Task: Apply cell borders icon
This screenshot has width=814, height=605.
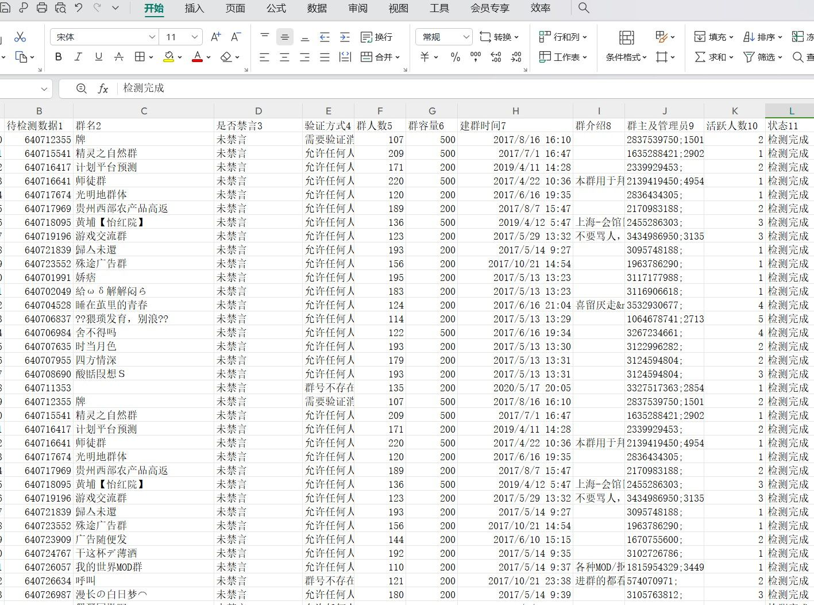Action: [140, 57]
